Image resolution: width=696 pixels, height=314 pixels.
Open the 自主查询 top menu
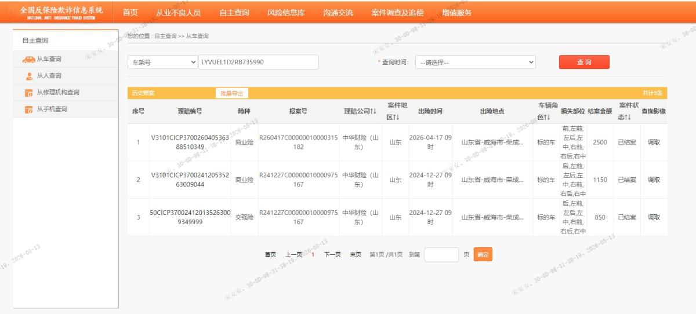(x=234, y=13)
